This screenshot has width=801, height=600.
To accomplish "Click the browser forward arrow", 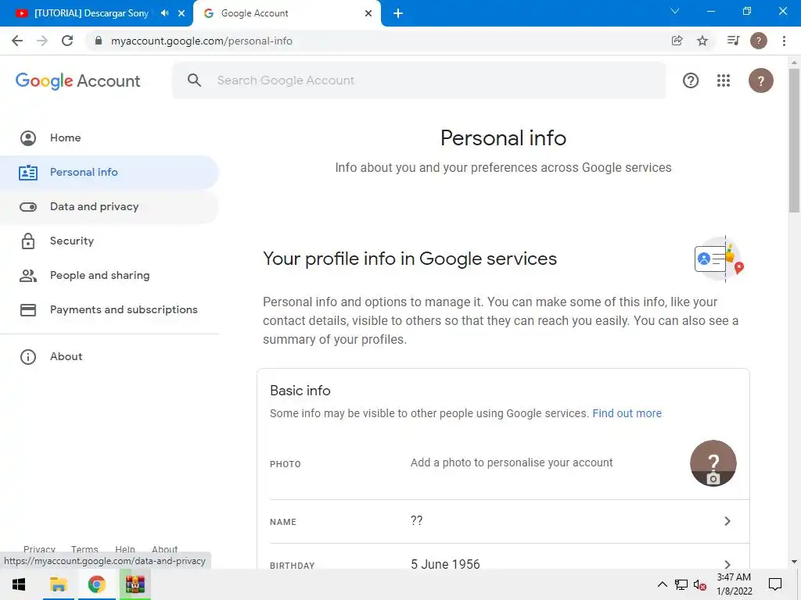I will click(x=42, y=41).
